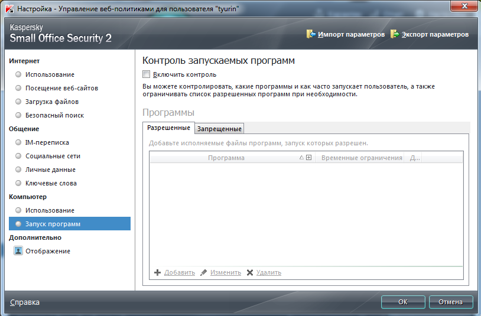Click the Отображение user picture icon
This screenshot has width=481, height=316.
(18, 250)
